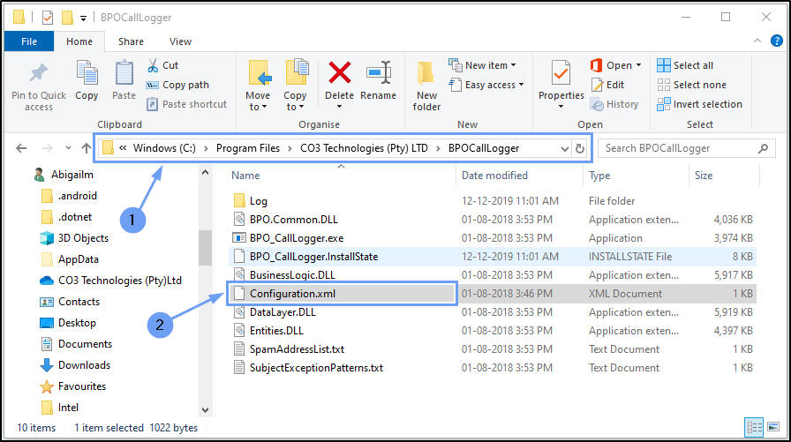Switch to details view toggle
This screenshot has height=442, width=791.
pyautogui.click(x=753, y=428)
